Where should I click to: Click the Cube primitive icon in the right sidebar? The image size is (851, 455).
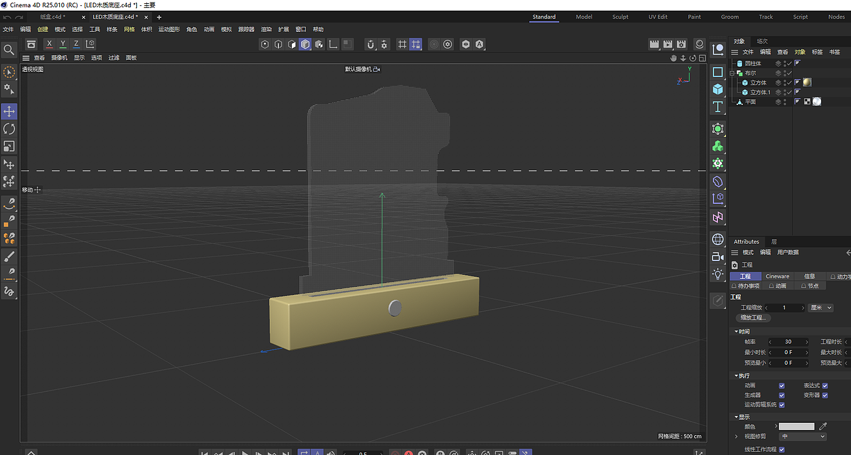click(x=718, y=89)
